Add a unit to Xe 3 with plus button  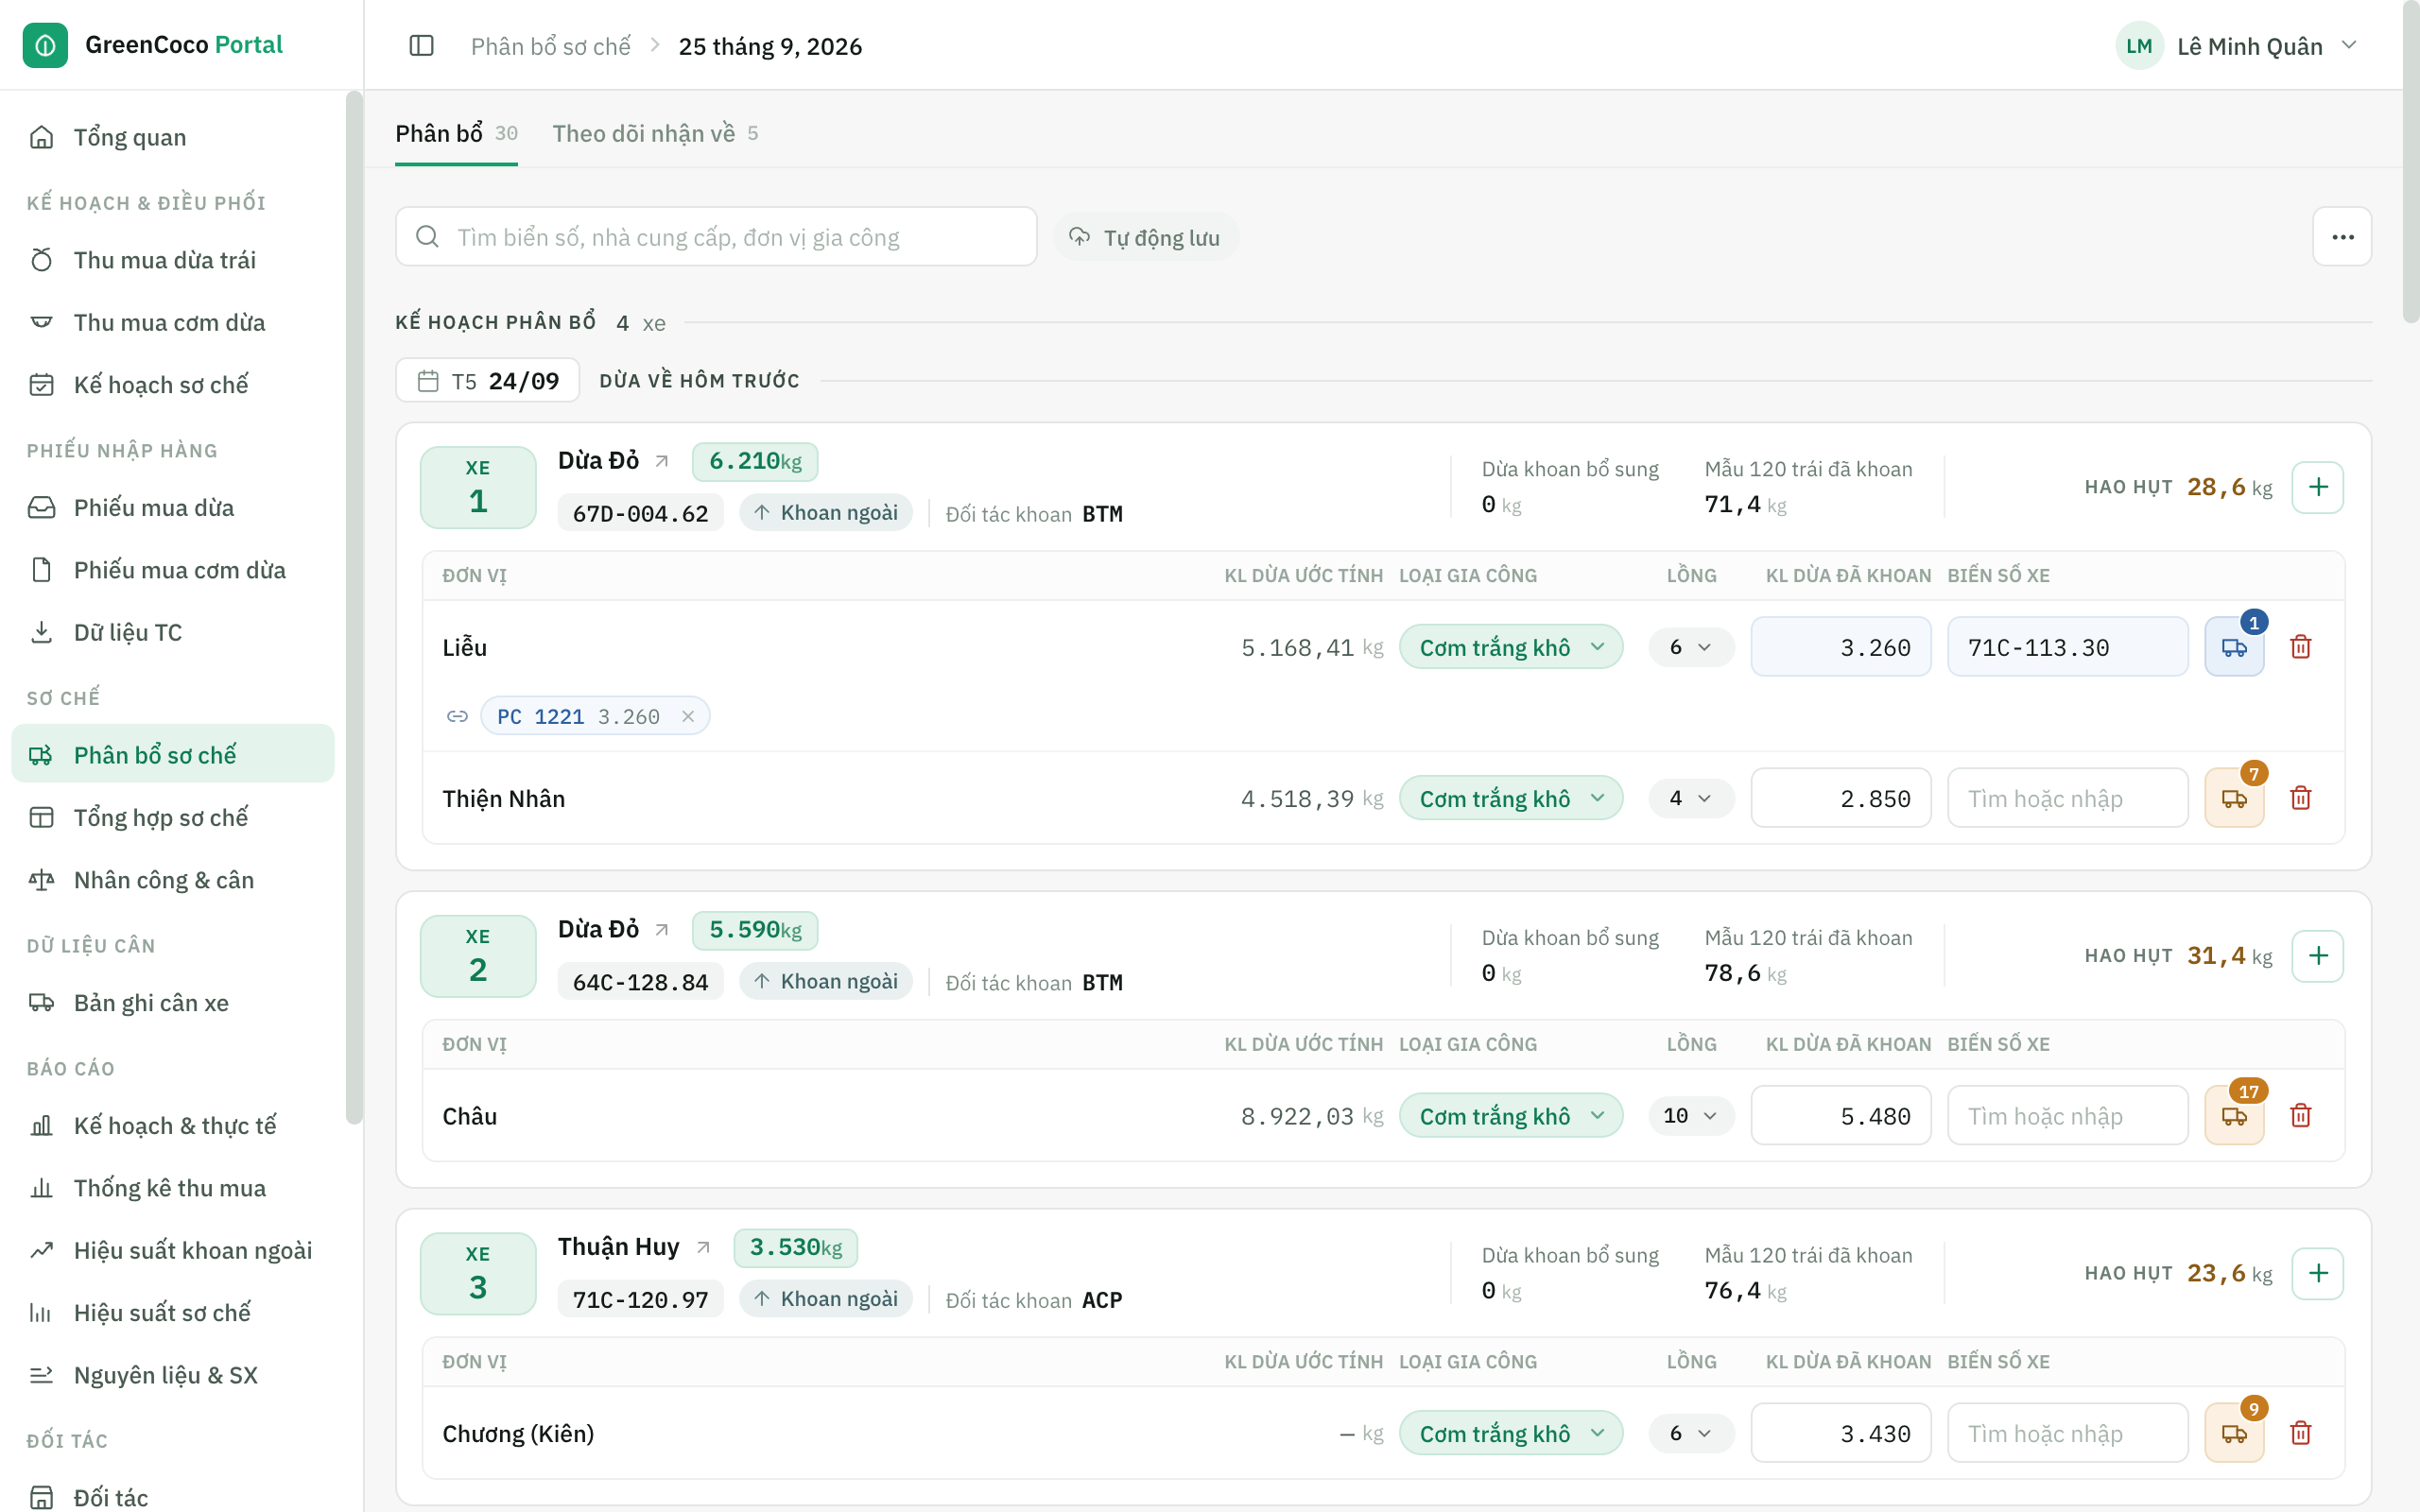(x=2318, y=1273)
